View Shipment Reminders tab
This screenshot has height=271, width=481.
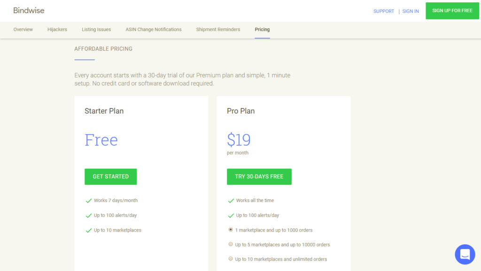[218, 30]
